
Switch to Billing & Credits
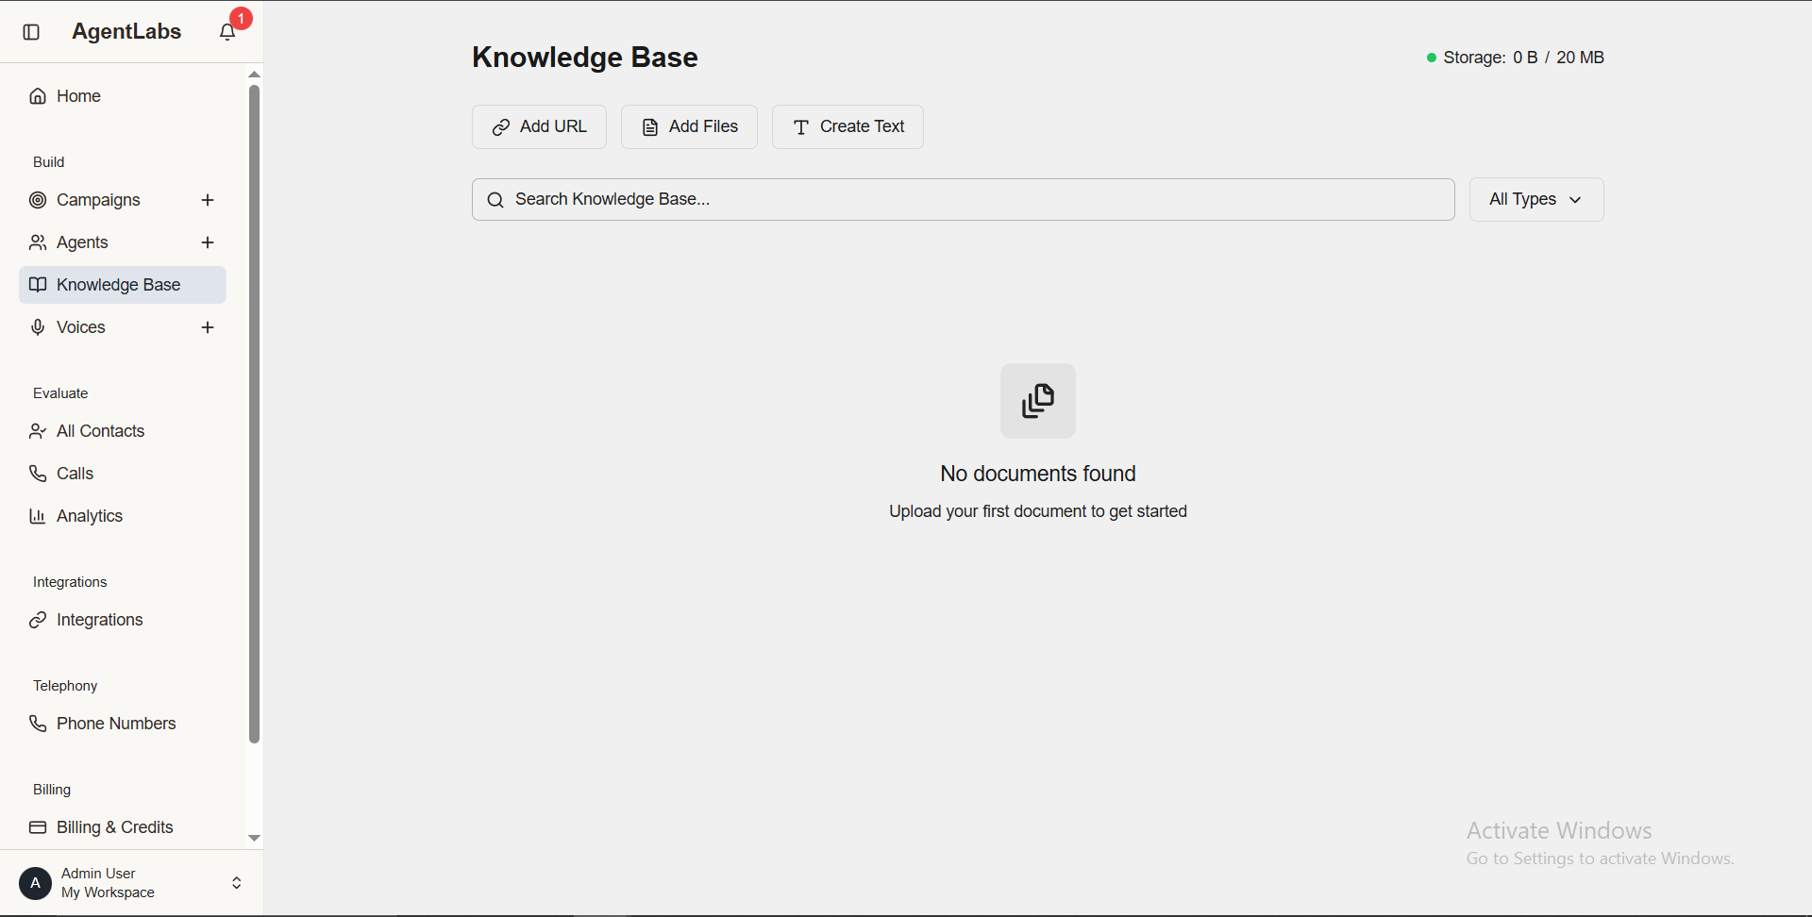point(114,826)
